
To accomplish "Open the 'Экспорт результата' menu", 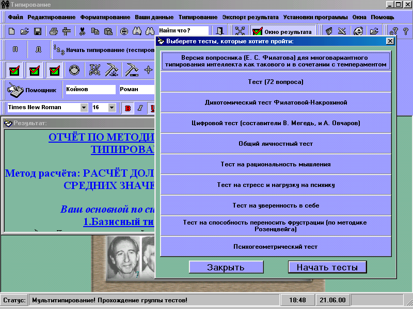I will [x=250, y=18].
